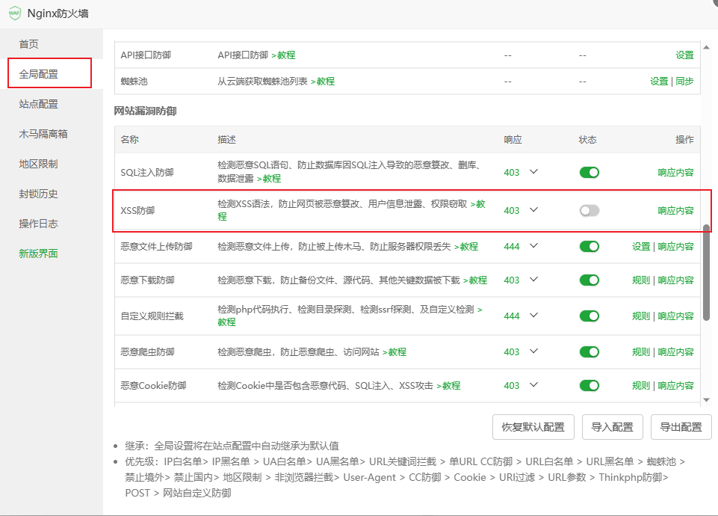
Task: Toggle off 恶意爬虫防御
Action: (589, 351)
